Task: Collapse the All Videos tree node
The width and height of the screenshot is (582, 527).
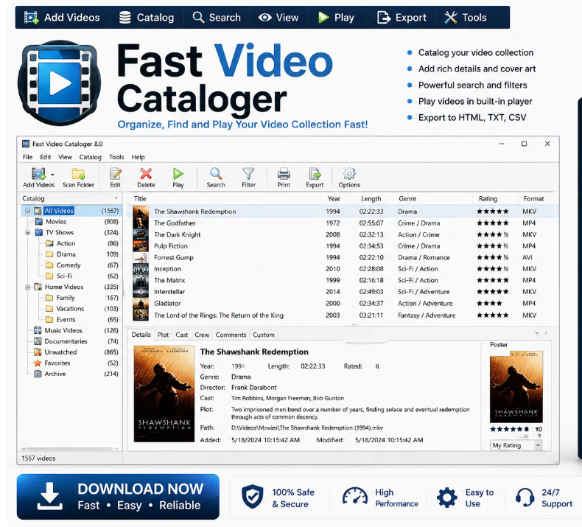Action: pos(27,211)
